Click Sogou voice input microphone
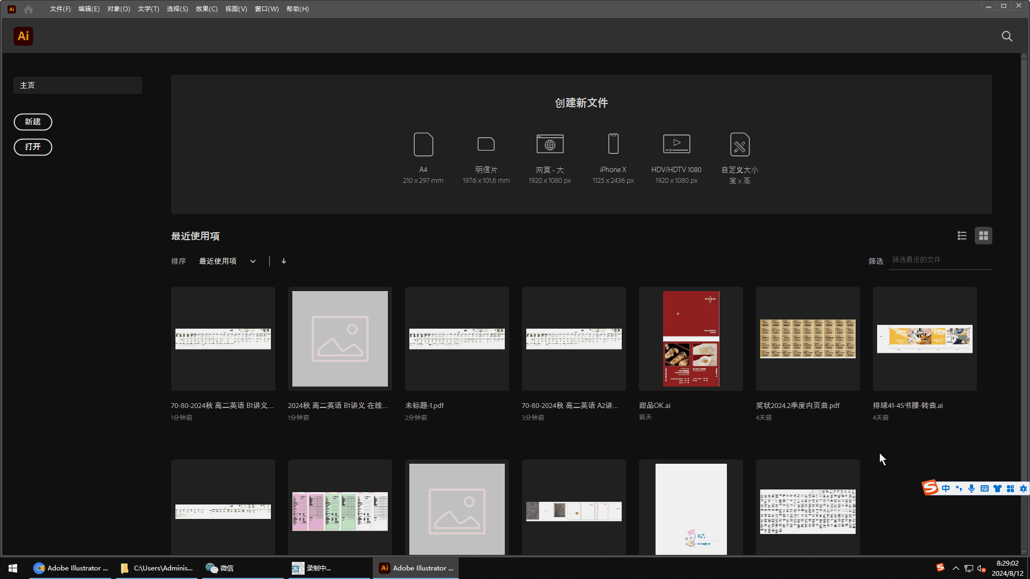1030x579 pixels. [972, 488]
